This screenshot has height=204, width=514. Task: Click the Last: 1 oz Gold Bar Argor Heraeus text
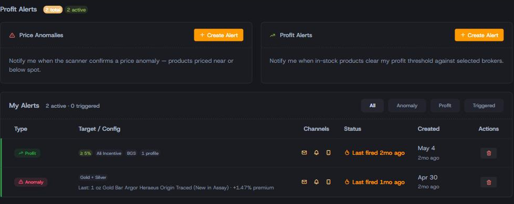pos(176,188)
